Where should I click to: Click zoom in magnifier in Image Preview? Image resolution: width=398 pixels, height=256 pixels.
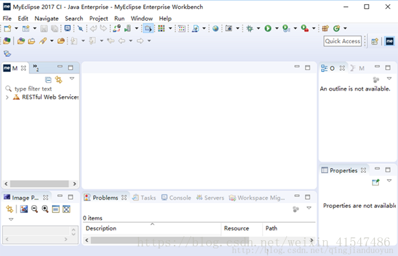click(x=45, y=209)
